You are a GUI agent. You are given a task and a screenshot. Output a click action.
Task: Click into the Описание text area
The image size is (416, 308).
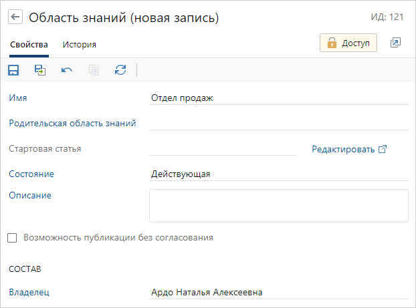pyautogui.click(x=278, y=205)
